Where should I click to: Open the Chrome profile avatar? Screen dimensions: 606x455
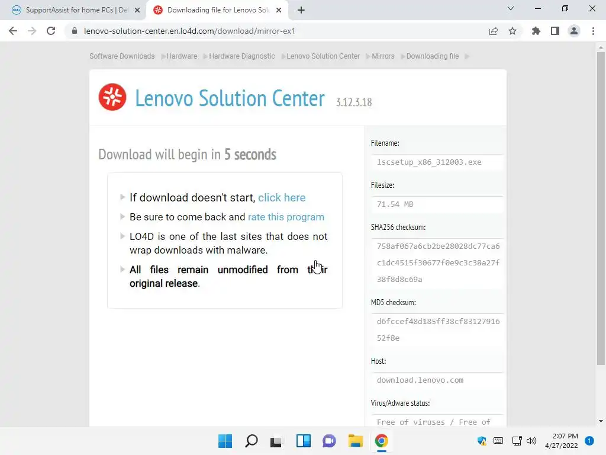574,31
